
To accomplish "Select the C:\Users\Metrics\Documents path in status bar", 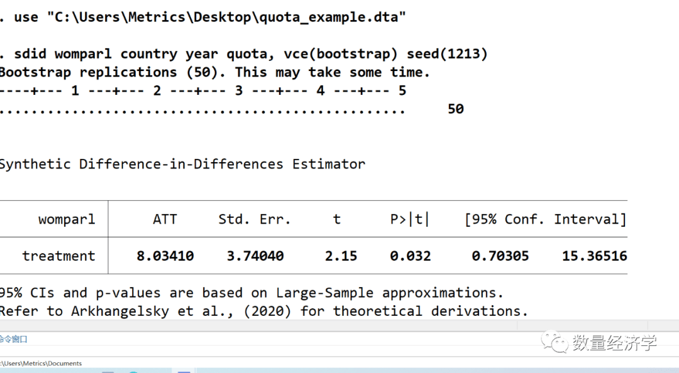I will click(x=40, y=363).
